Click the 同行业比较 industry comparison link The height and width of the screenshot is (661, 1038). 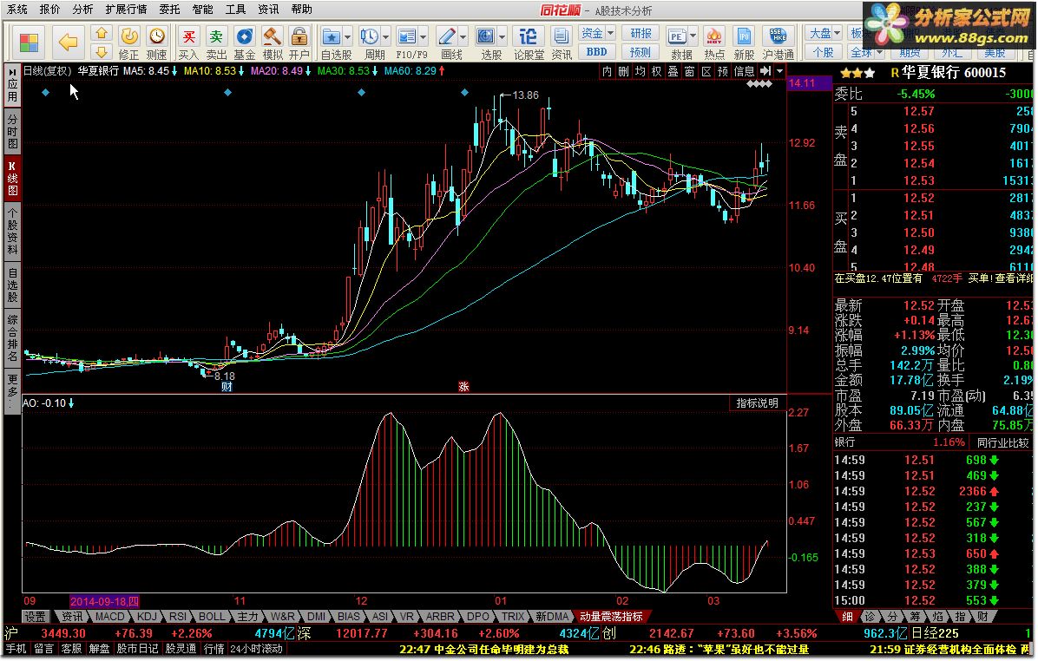coord(1003,442)
